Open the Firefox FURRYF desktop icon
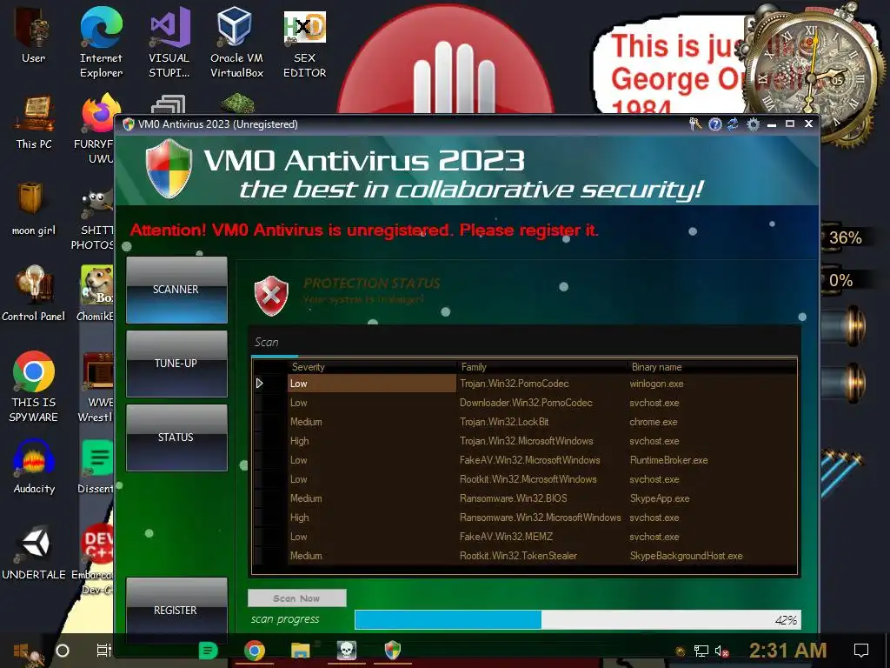Image resolution: width=890 pixels, height=668 pixels. coord(95,129)
